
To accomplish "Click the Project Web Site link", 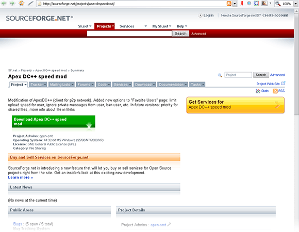I will click(268, 84).
